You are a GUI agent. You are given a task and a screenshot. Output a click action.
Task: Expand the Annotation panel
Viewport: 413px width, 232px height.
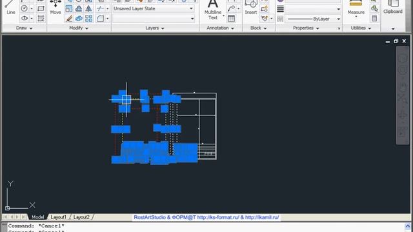[221, 28]
